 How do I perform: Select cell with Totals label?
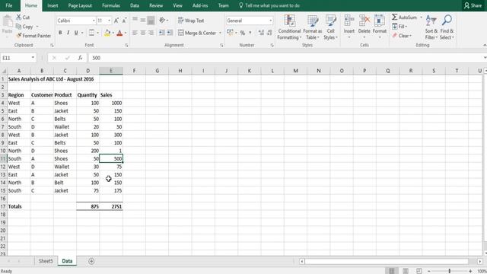tap(19, 206)
